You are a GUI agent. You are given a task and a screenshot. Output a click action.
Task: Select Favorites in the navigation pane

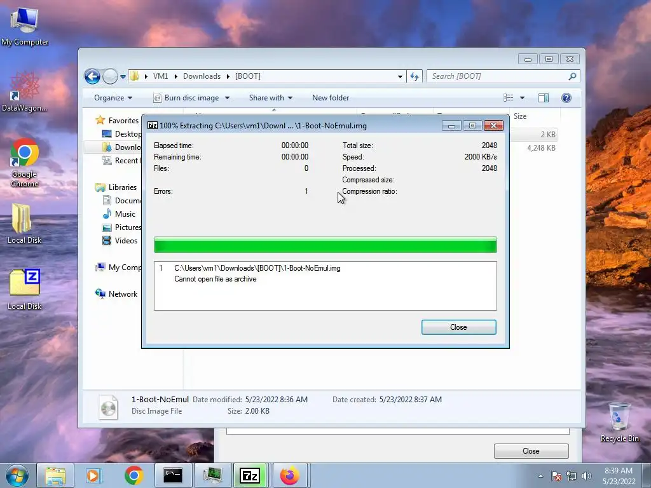tap(118, 120)
